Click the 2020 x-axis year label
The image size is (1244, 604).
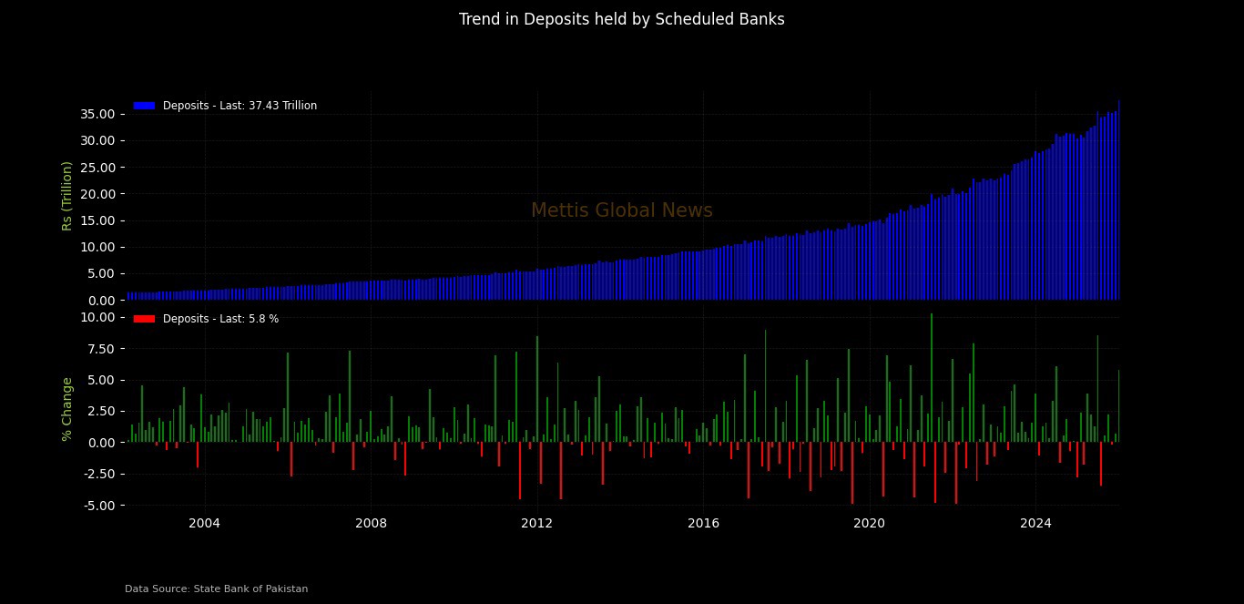[x=870, y=523]
